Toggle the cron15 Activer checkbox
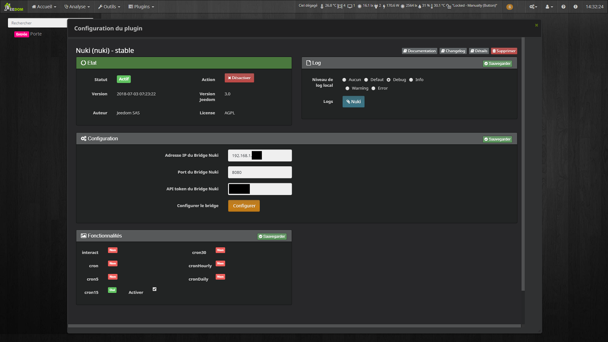Screen dimensions: 608x342 pos(155,289)
